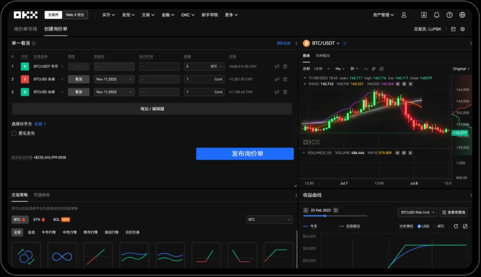
Task: Toggle the B direction badge on row 3
Action: [25, 92]
